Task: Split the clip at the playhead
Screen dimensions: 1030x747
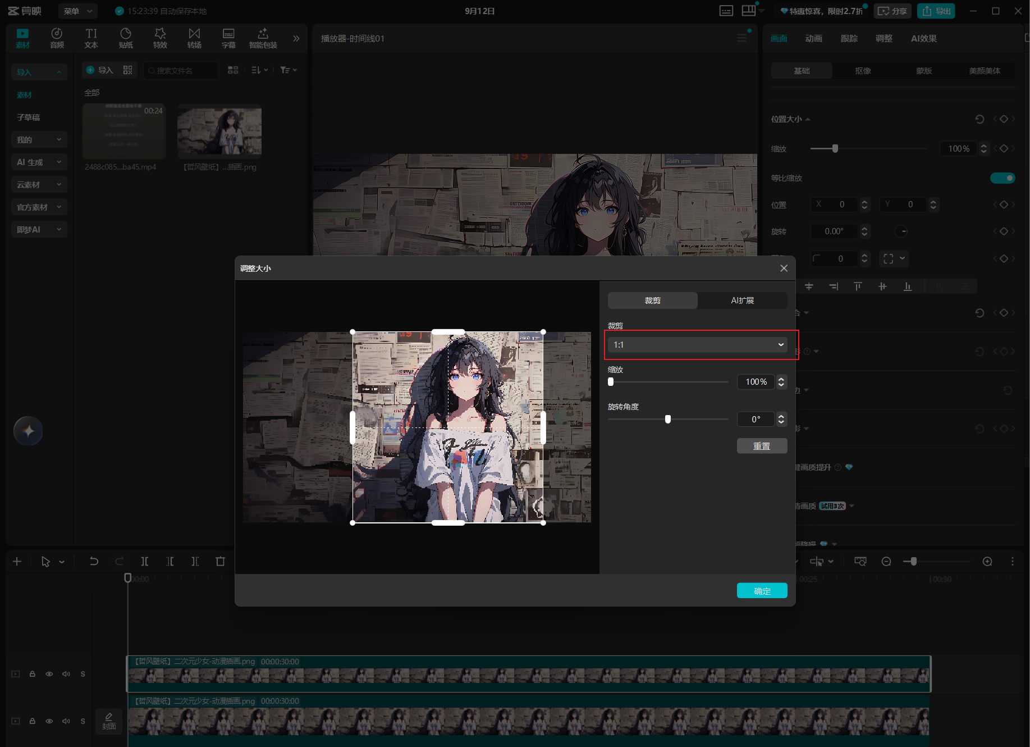Action: (x=144, y=561)
